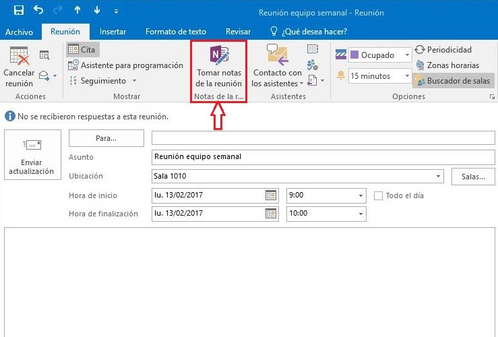Switch to the Insertar tab
This screenshot has height=337, width=498.
(113, 32)
